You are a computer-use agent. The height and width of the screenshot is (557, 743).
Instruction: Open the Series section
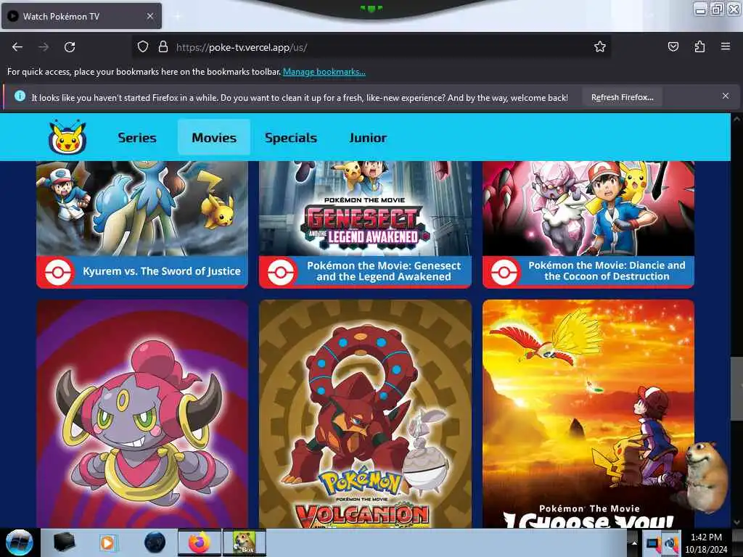tap(137, 137)
